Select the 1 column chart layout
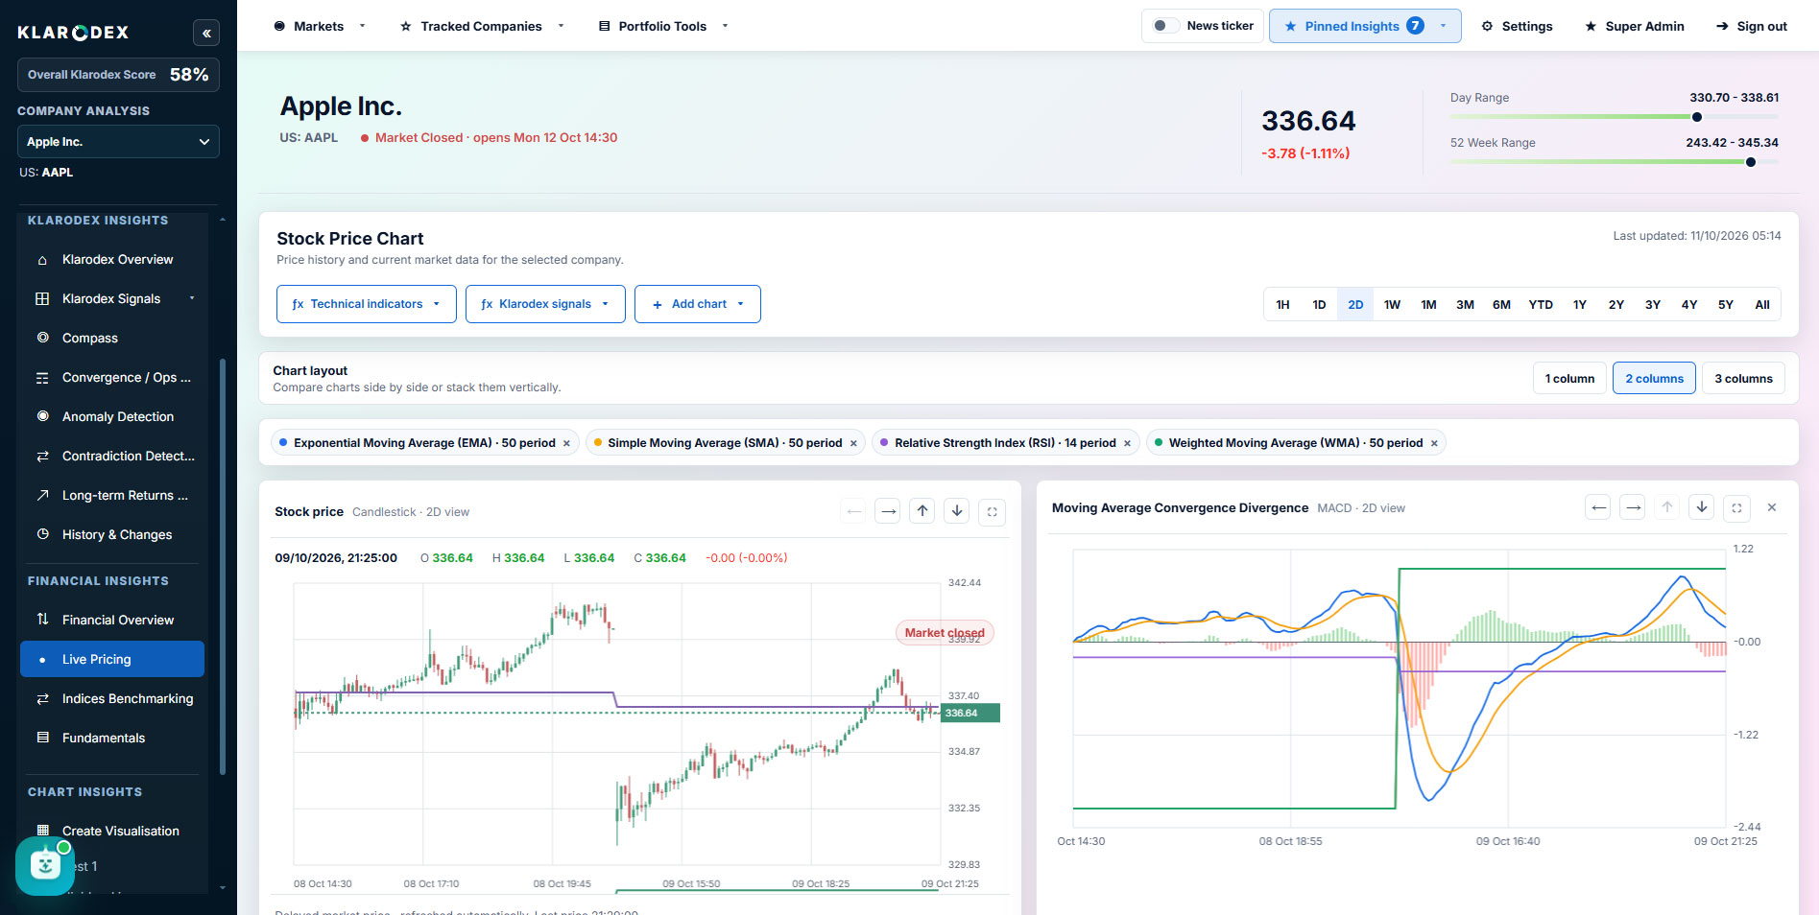 click(x=1569, y=379)
